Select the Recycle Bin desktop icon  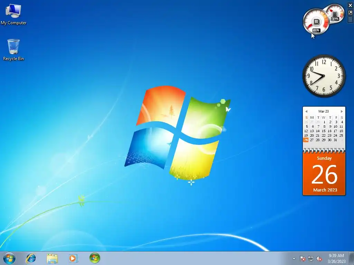point(13,50)
